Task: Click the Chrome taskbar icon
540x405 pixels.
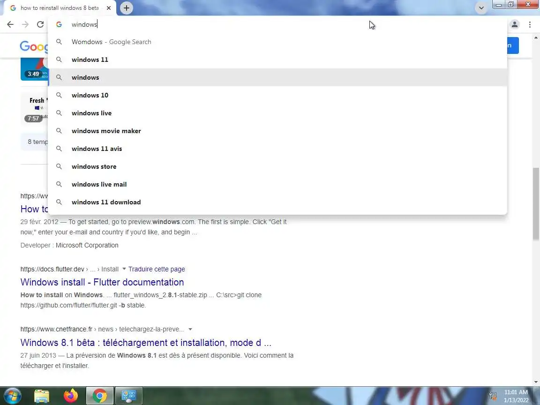Action: (99, 396)
